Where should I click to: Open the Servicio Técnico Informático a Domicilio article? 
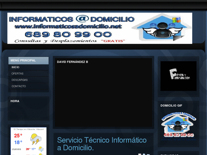102,144
